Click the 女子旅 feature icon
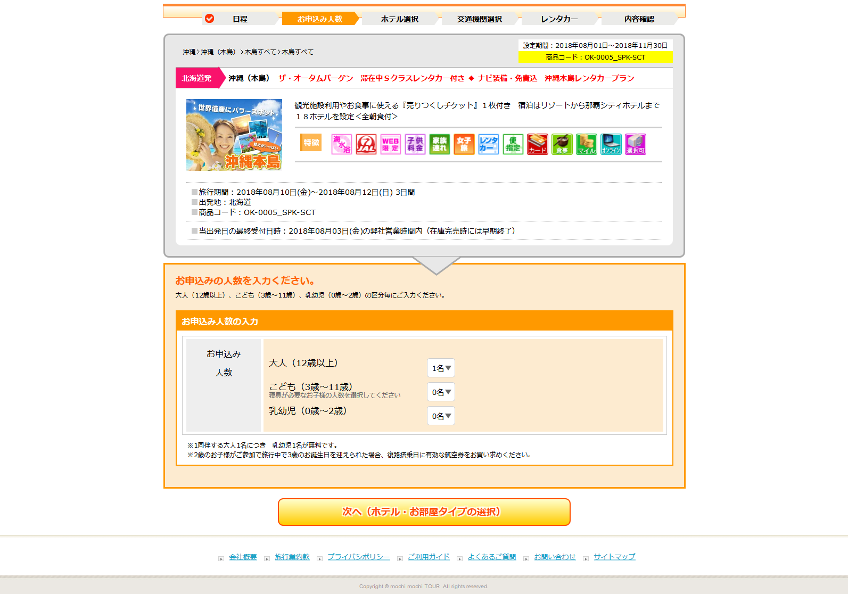848x594 pixels. click(464, 144)
